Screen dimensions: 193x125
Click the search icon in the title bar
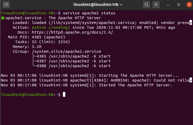pyautogui.click(x=146, y=5)
